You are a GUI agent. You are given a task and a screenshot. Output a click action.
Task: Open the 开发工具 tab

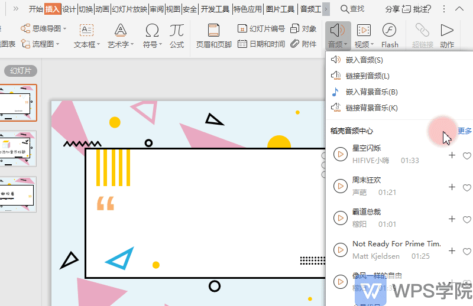click(215, 9)
